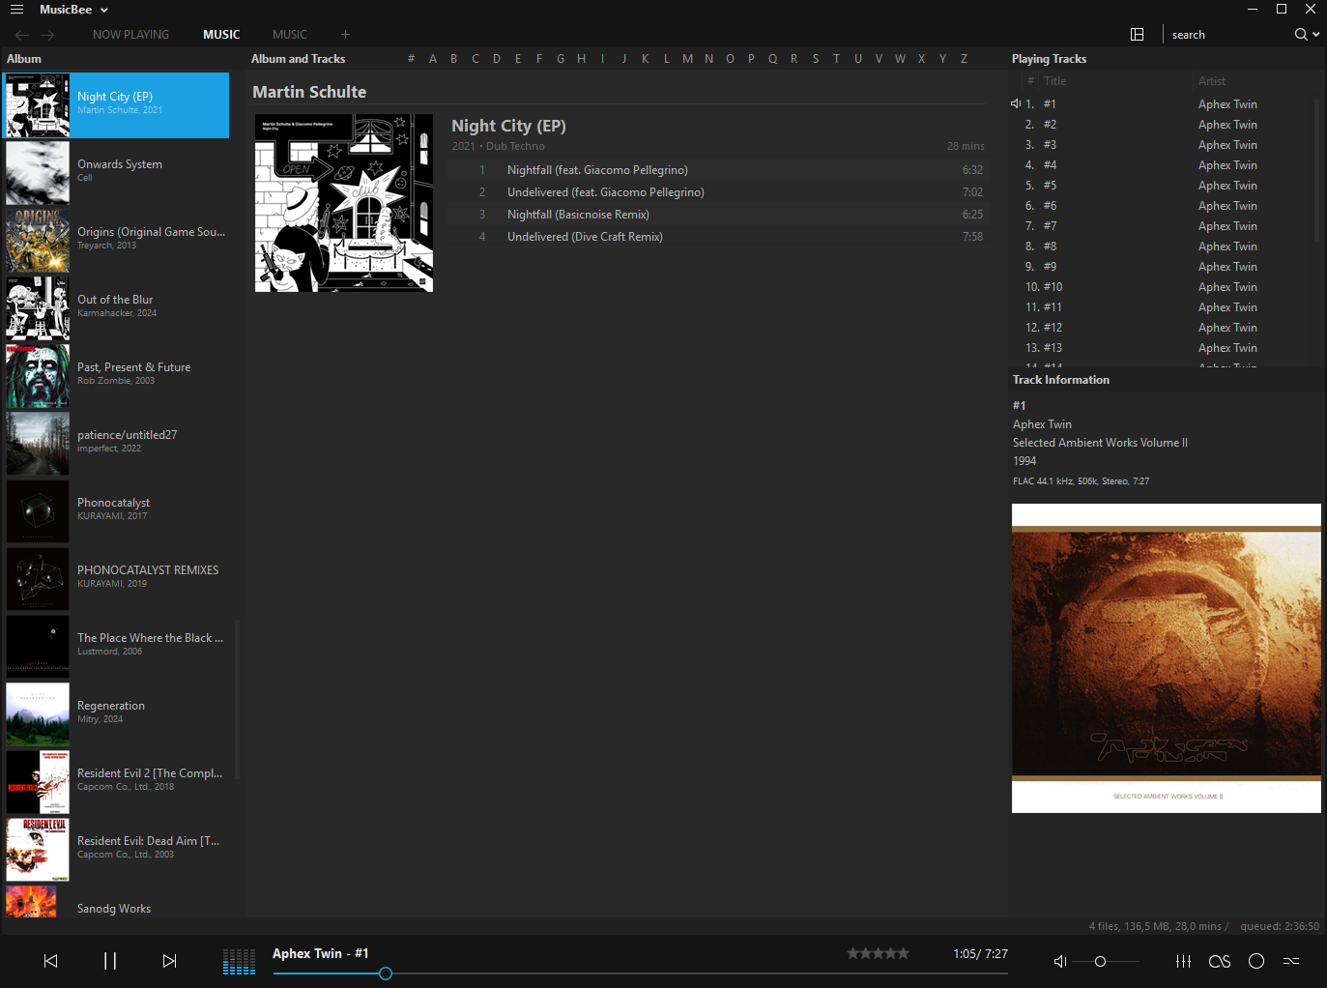Go back with the left arrow
This screenshot has width=1327, height=988.
pos(22,35)
